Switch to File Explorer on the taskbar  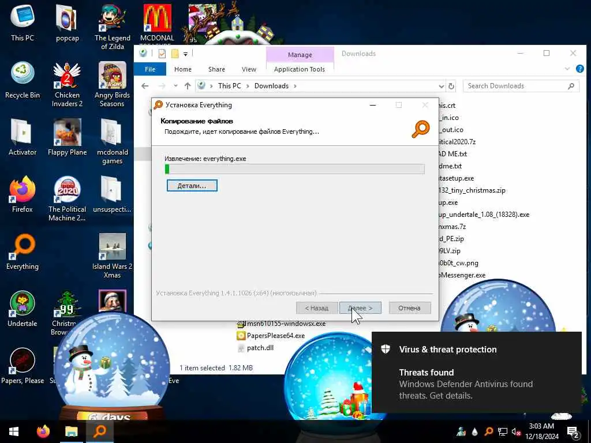(71, 431)
